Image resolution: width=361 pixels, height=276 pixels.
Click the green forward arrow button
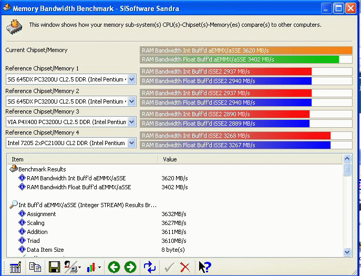click(130, 267)
